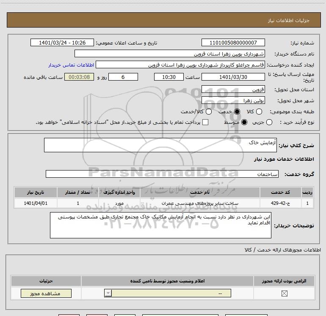Select the خدمت radio option

point(237,112)
